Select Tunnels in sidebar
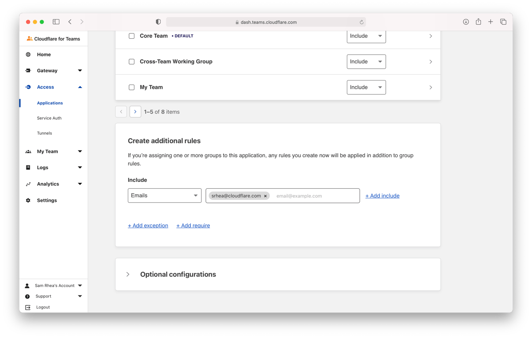The height and width of the screenshot is (338, 532). (45, 133)
